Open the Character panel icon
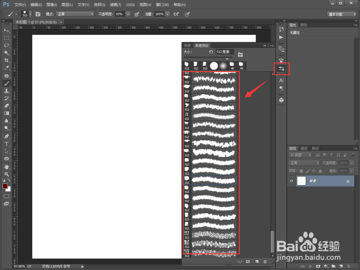 281,80
